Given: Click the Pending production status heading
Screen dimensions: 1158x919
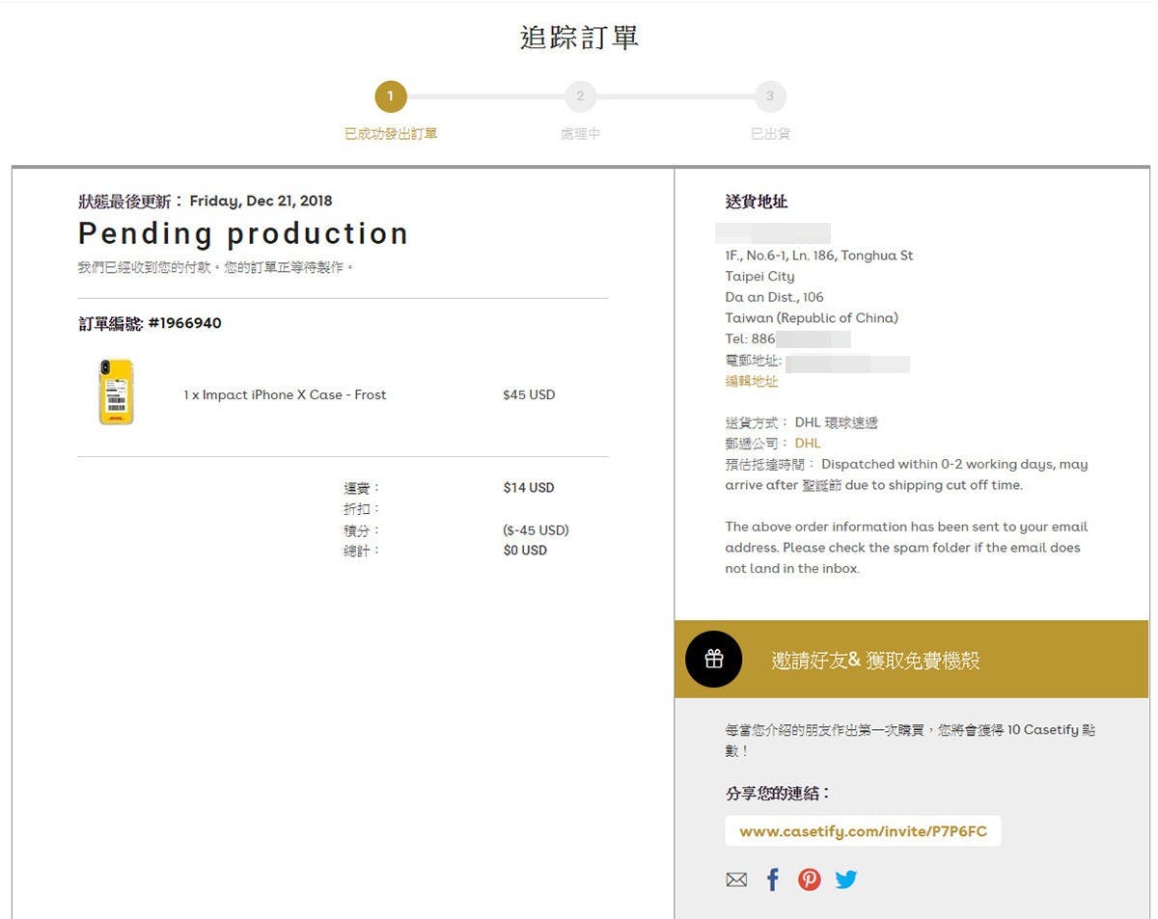Looking at the screenshot, I should pos(243,233).
